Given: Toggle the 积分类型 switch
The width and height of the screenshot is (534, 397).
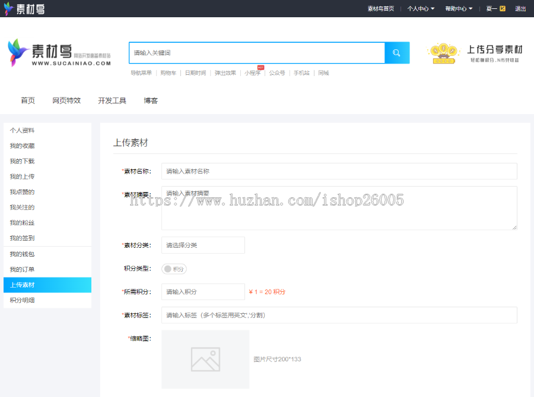Looking at the screenshot, I should pyautogui.click(x=174, y=269).
